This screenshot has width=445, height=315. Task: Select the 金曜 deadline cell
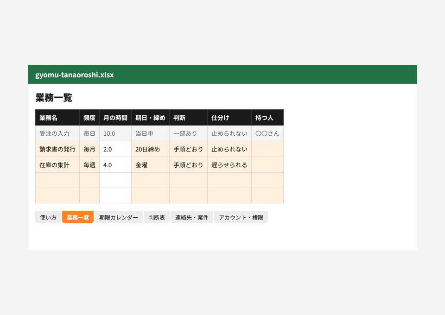click(150, 165)
